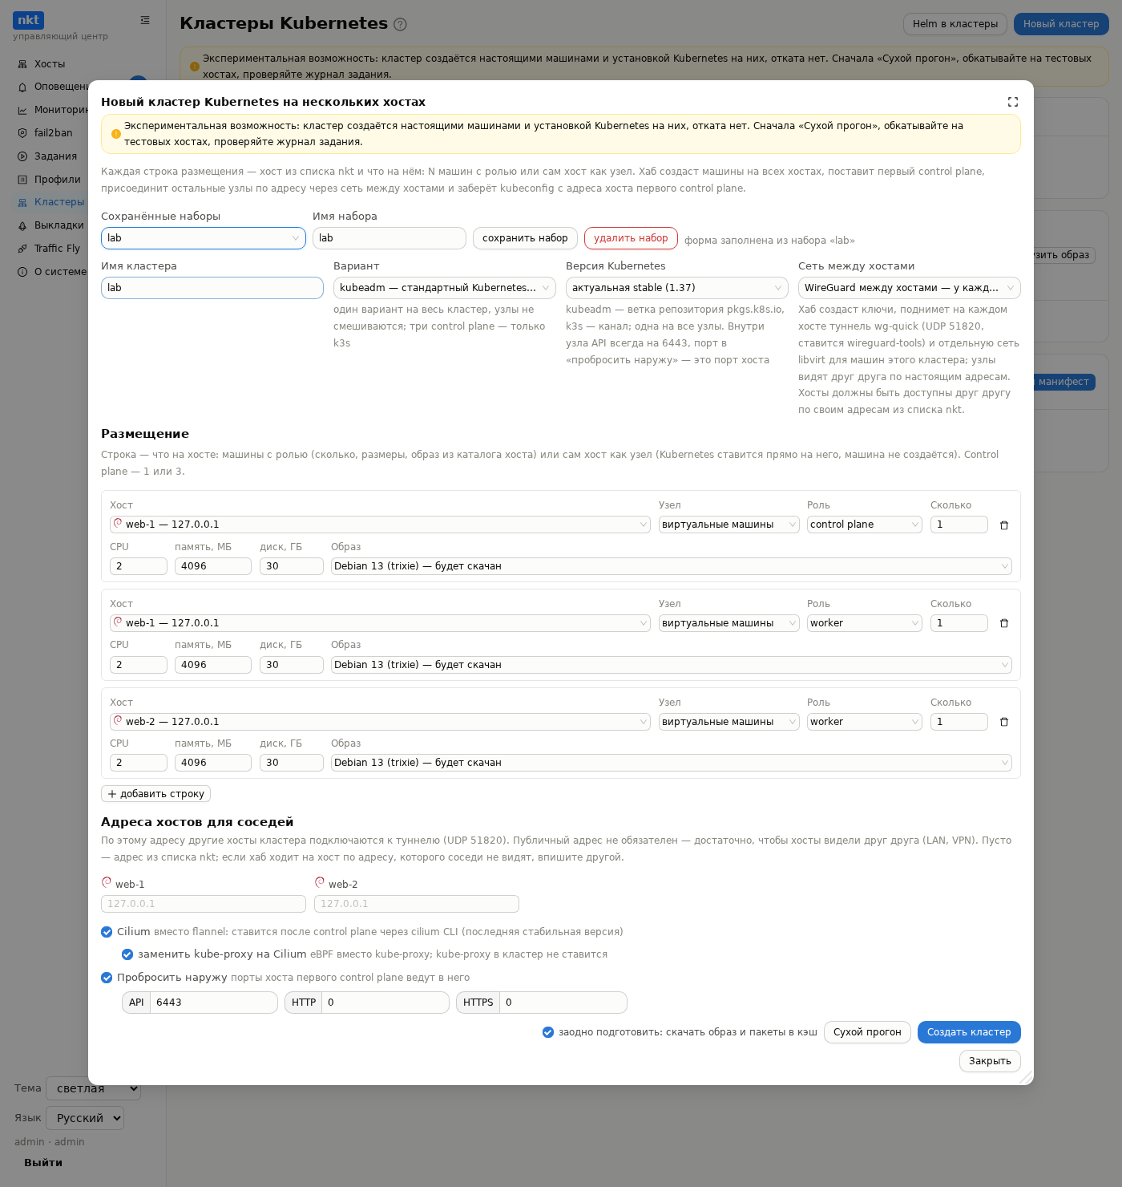Open the control plane role dropdown
This screenshot has height=1187, width=1122.
point(865,525)
